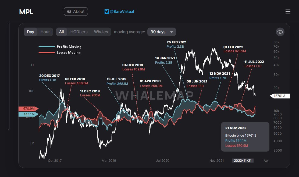Click the vertical scrollbar on the left
Image resolution: width=299 pixels, height=177 pixels.
[9, 76]
